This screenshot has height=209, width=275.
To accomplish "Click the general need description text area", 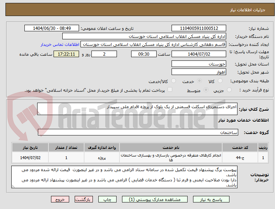I will coord(137,109).
